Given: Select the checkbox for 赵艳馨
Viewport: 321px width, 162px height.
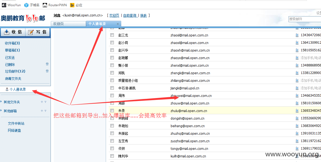Looking at the screenshot, I should coord(112,58).
